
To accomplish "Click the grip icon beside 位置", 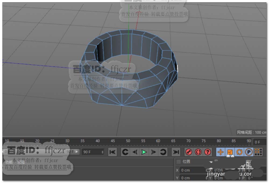I will point(178,161).
